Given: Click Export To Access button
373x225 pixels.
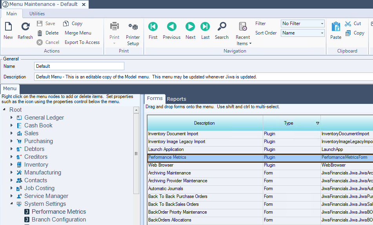Looking at the screenshot, I should (x=82, y=42).
